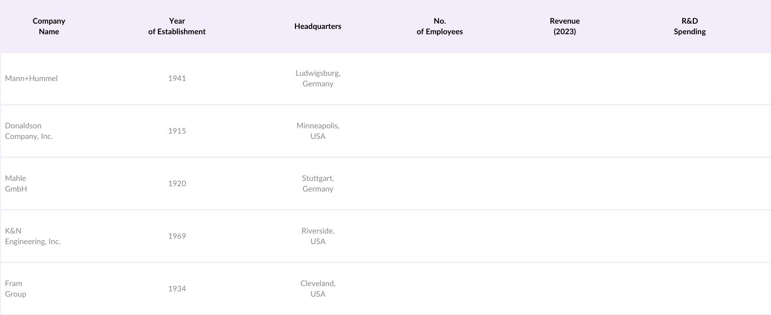The width and height of the screenshot is (771, 315).
Task: Select the Year of Establishment header
Action: [x=177, y=27]
